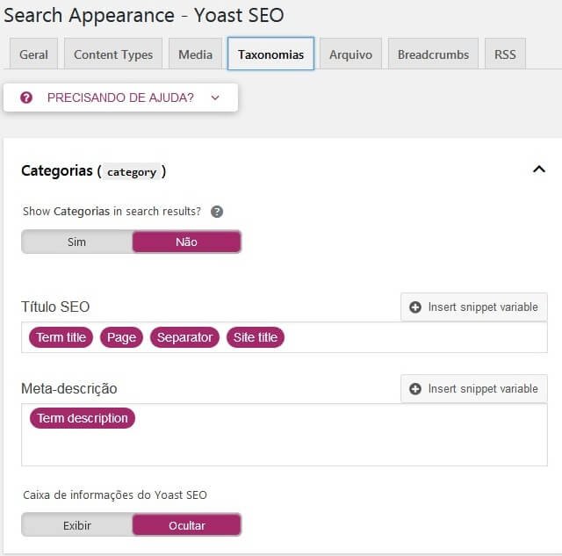The image size is (562, 556).
Task: Click the gray help icon beside search results question
Action: coord(217,212)
